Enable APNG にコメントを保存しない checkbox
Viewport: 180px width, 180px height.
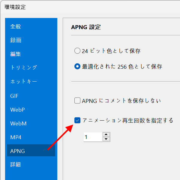coord(77,100)
